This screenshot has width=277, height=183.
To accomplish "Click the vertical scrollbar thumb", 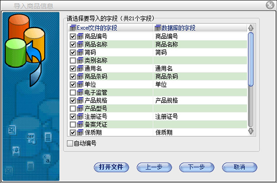I will pos(250,59).
